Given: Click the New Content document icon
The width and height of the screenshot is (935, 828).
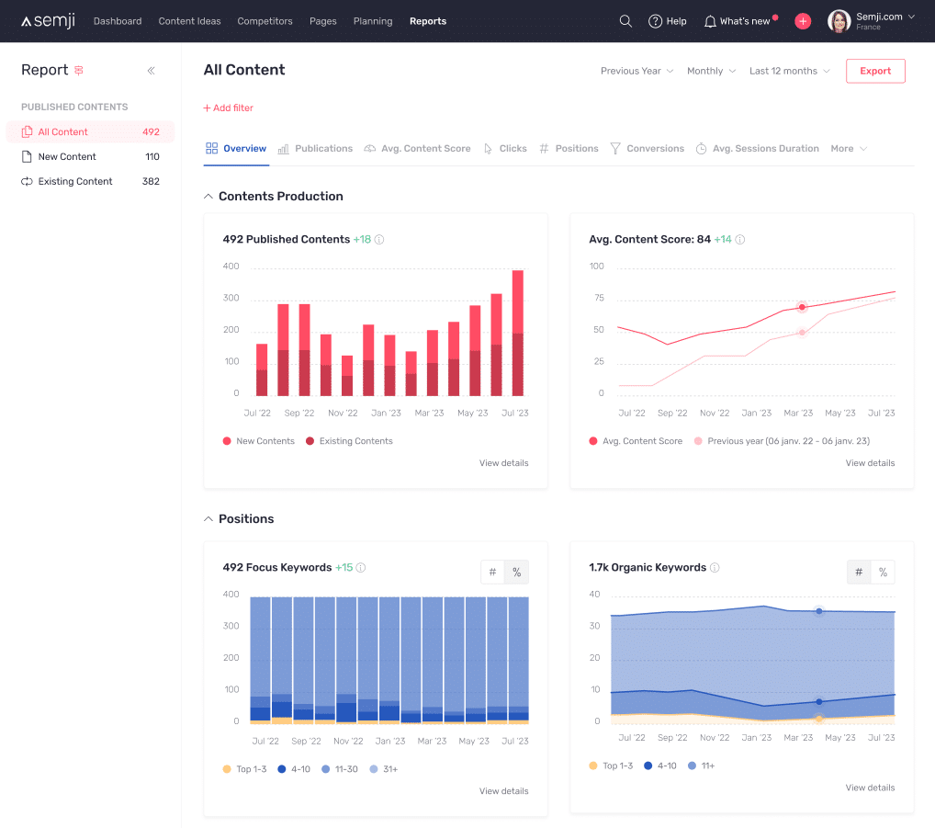Looking at the screenshot, I should 27,157.
